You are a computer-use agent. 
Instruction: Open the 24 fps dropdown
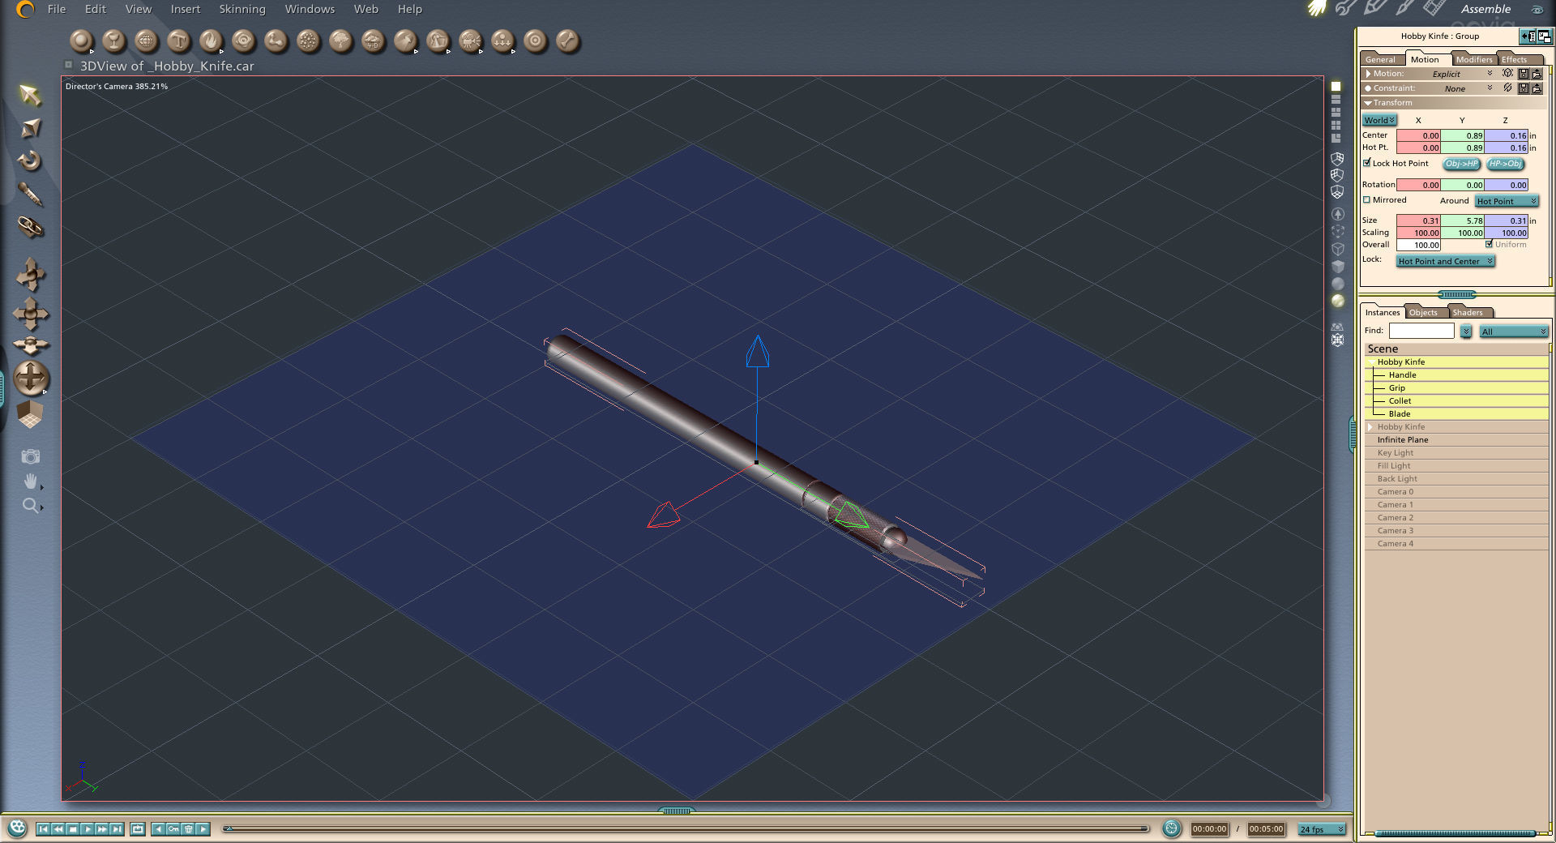coord(1322,829)
